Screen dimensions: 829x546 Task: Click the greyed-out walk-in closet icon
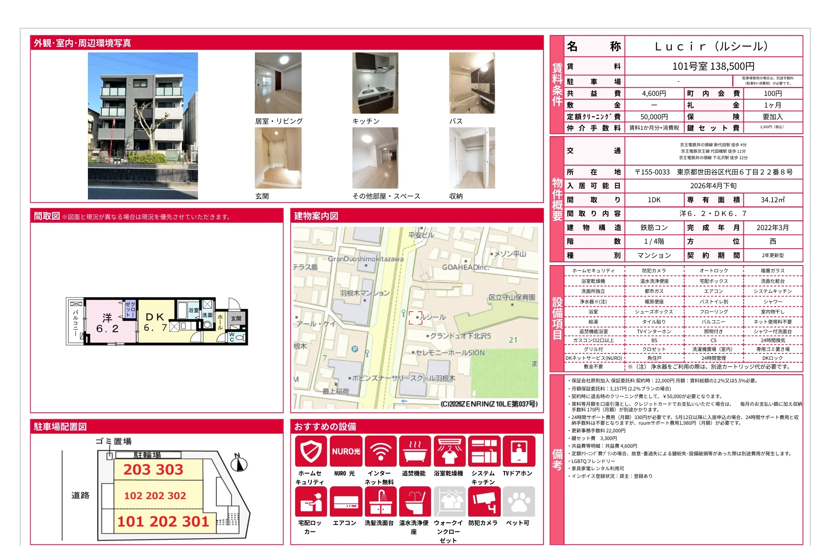(x=449, y=501)
